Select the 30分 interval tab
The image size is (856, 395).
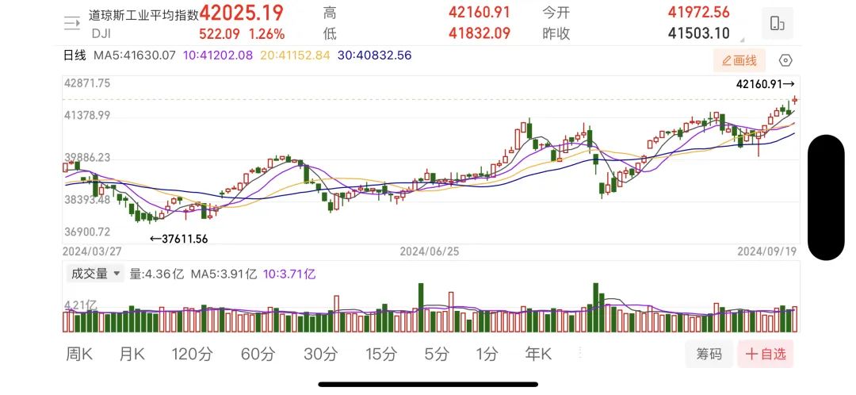321,354
